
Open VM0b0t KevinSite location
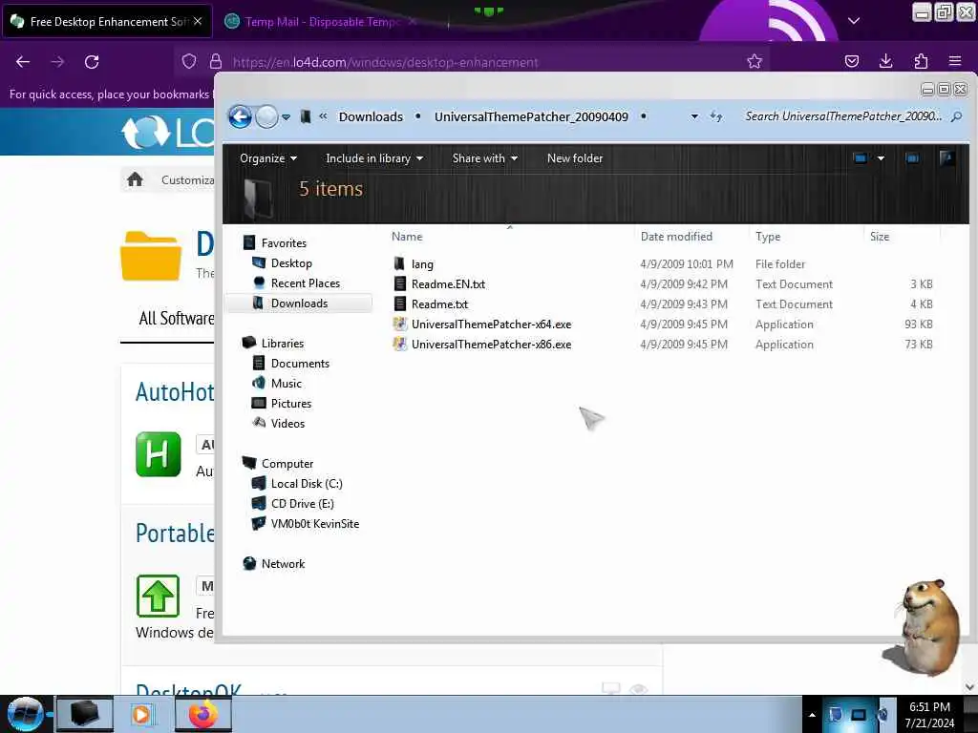(314, 524)
